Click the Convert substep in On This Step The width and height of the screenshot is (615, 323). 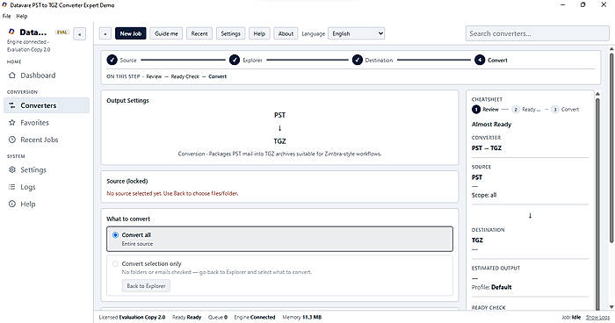[x=218, y=76]
